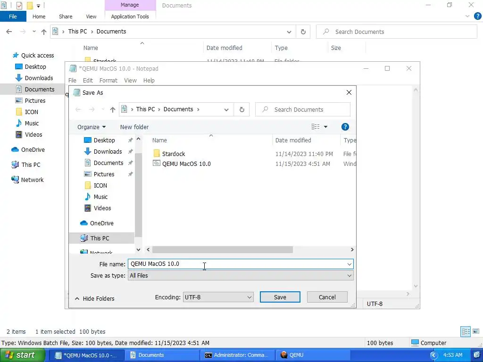Click the Explorer ribbon Help icon
The width and height of the screenshot is (483, 362).
(x=477, y=16)
